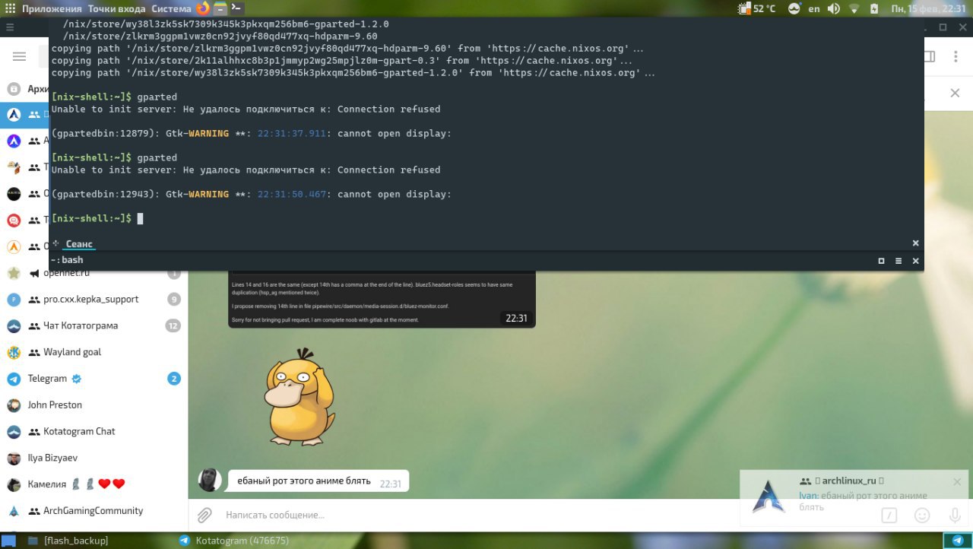Click the Telegram channel avatar icon
The height and width of the screenshot is (549, 973).
14,379
